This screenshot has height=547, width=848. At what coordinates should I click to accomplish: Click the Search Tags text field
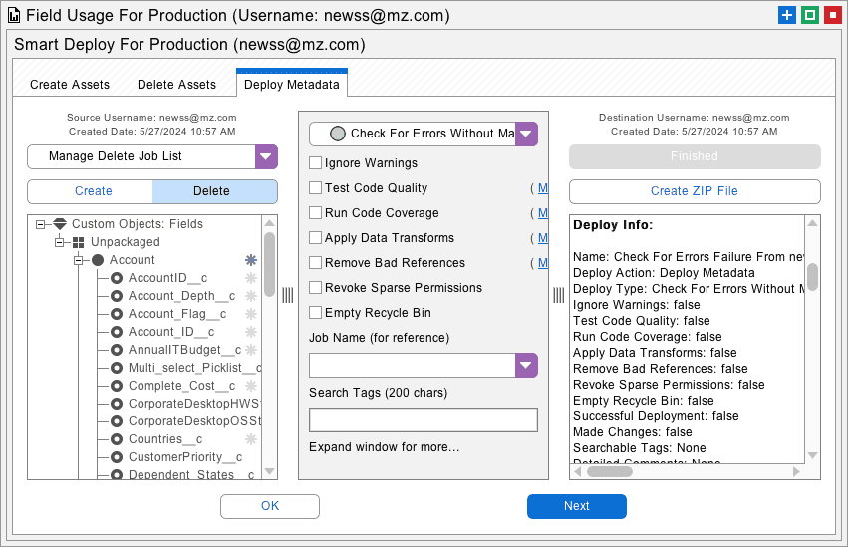[x=423, y=419]
